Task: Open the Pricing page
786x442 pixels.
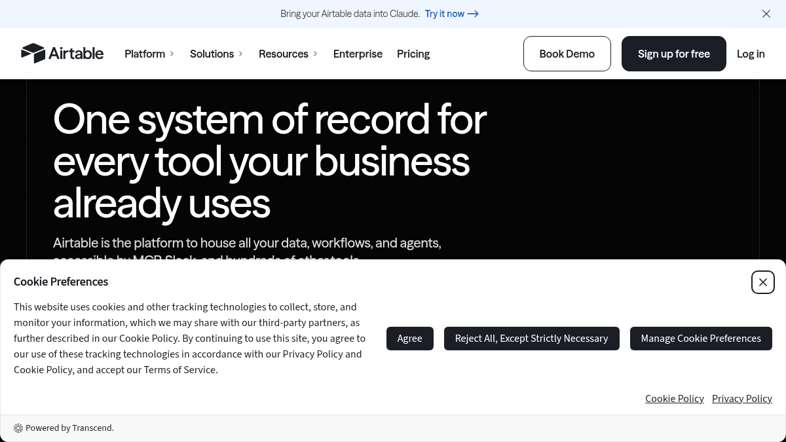Action: point(413,54)
